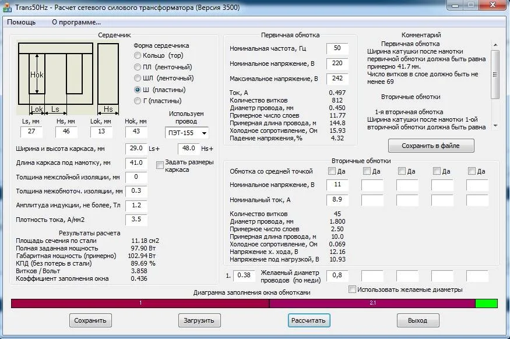Click Габаритная мощность value 102.94 Вт
Image resolution: width=510 pixels, height=339 pixels.
(x=142, y=256)
